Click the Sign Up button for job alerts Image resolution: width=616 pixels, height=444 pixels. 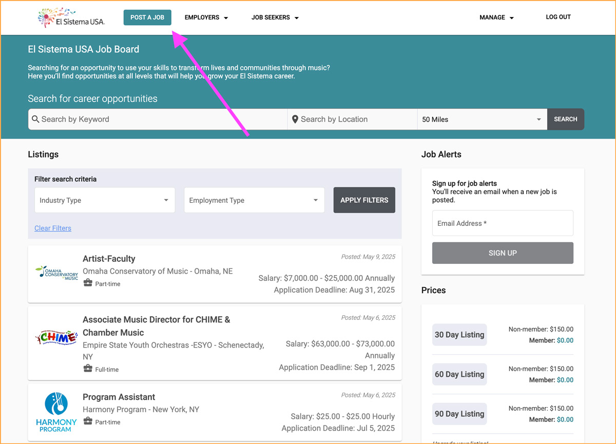(x=503, y=253)
